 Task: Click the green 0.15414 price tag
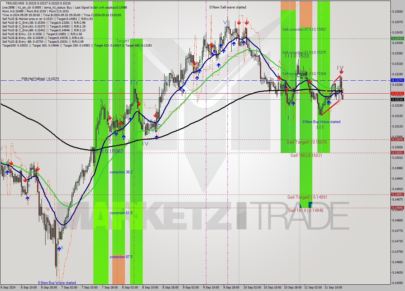pyautogui.click(x=397, y=38)
